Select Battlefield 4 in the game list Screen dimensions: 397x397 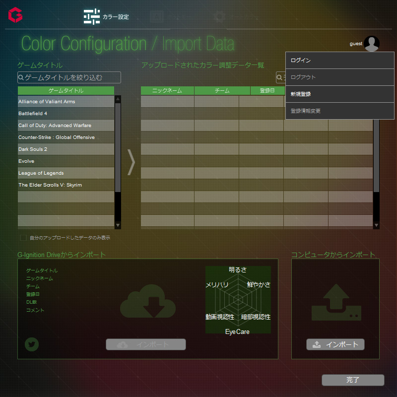tap(66, 114)
